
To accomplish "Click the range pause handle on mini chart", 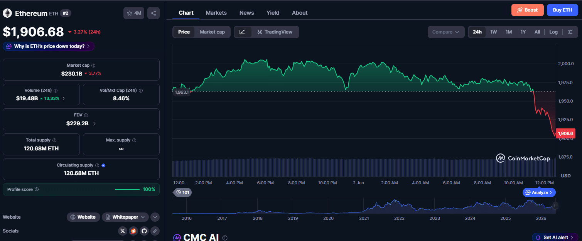I will 555,206.
